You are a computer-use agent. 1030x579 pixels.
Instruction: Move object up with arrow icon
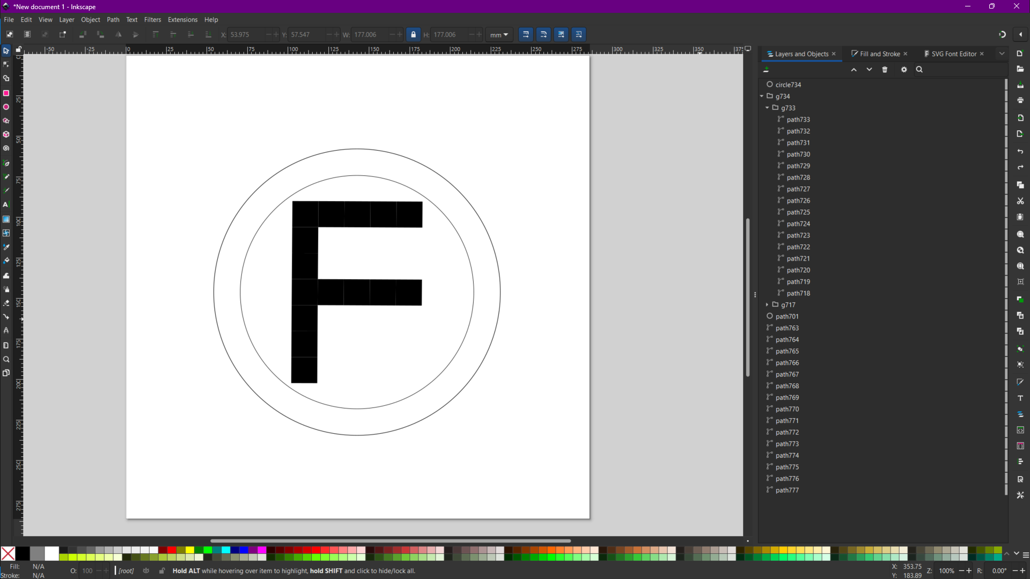point(854,70)
